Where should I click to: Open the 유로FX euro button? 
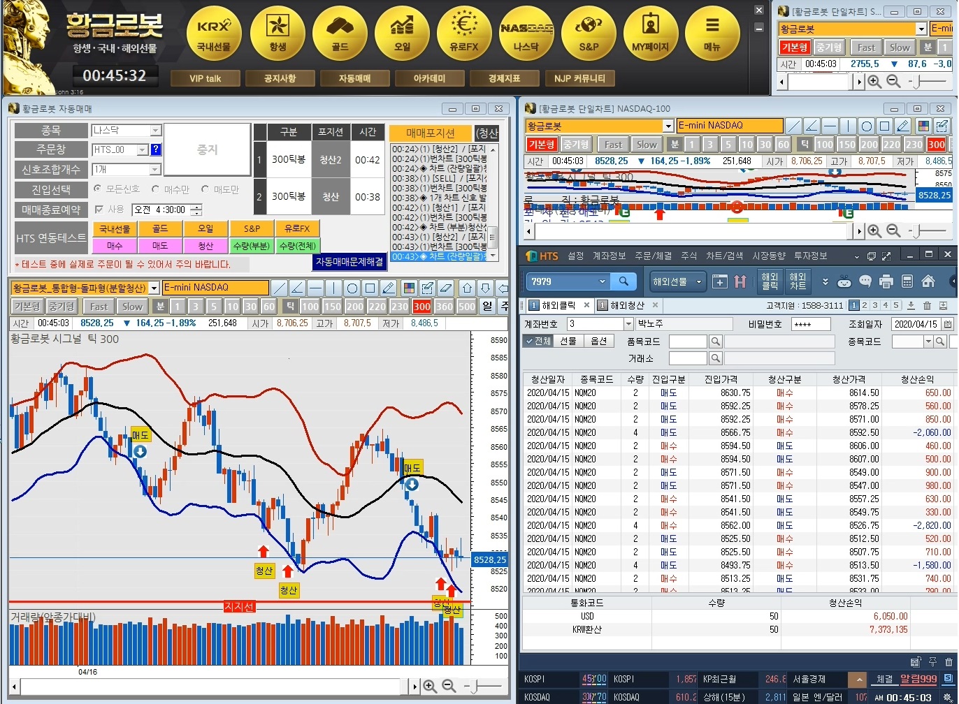464,33
